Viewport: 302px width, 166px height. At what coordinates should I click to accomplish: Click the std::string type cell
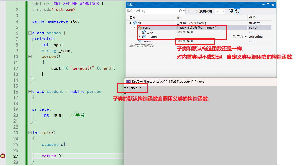[256, 37]
